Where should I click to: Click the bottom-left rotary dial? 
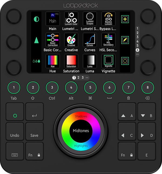click(x=14, y=67)
